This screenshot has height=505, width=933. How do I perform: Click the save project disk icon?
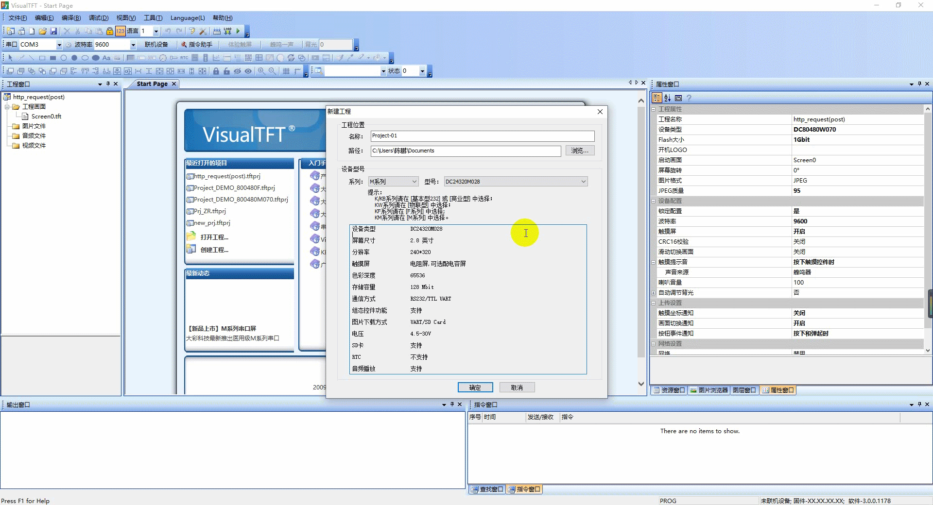(x=53, y=31)
